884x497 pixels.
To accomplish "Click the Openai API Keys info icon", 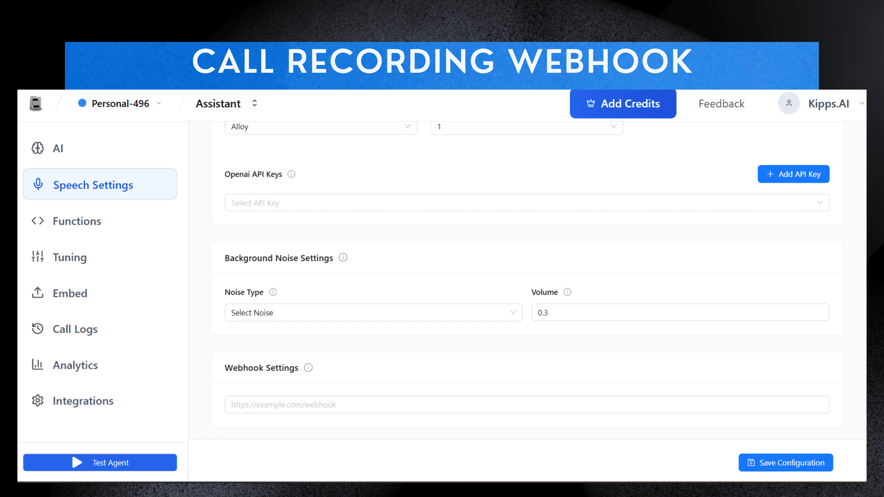I will point(292,174).
